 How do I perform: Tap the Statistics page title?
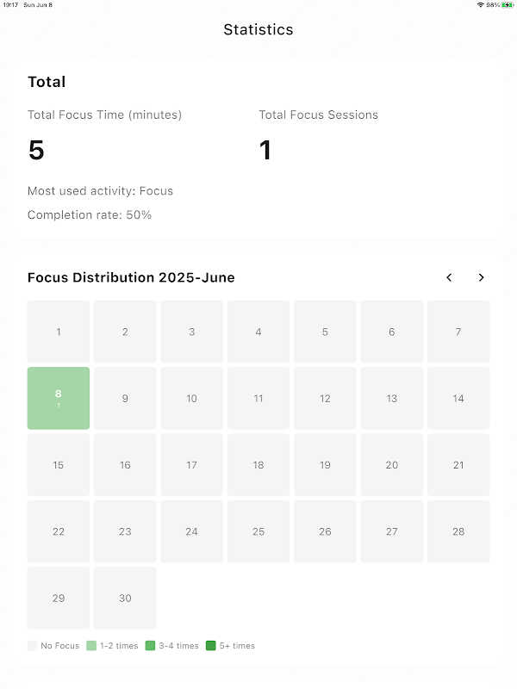(x=258, y=29)
